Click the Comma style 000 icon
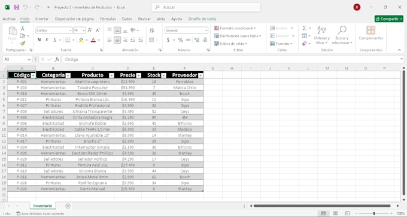Screen dimensions: 407x217 [189, 40]
